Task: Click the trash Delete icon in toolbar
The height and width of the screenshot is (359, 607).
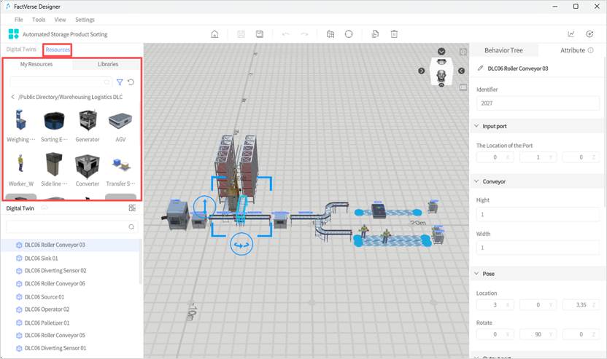Action: pos(394,34)
